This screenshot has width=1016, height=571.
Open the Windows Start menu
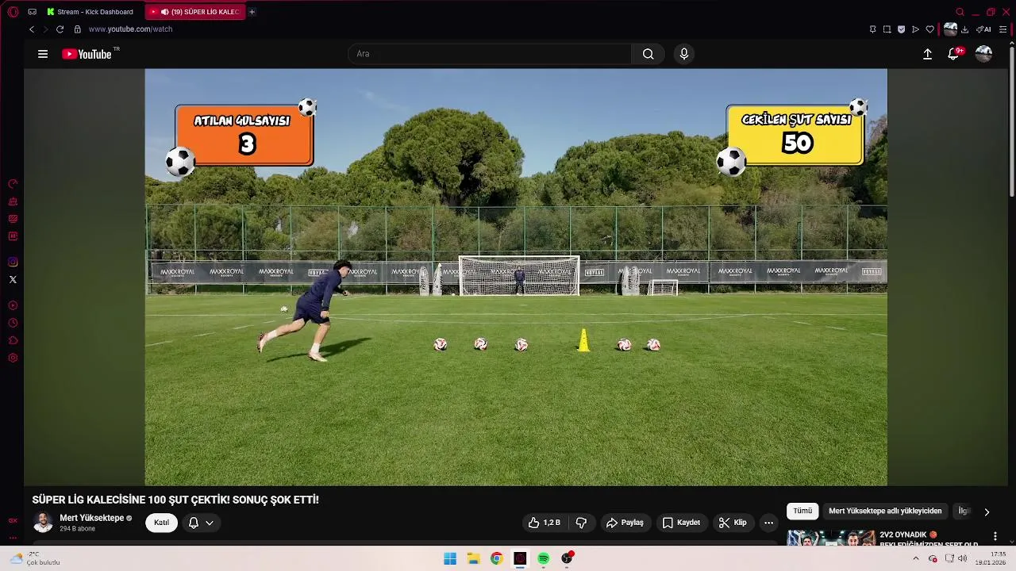point(450,558)
